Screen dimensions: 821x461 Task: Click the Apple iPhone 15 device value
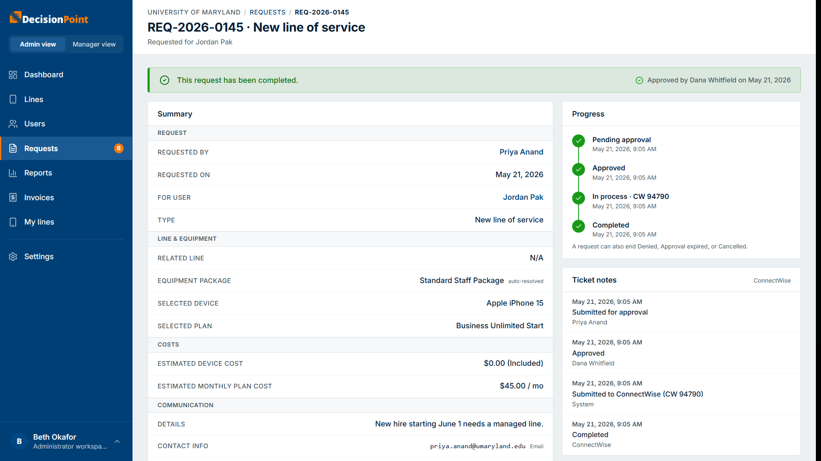click(x=515, y=303)
